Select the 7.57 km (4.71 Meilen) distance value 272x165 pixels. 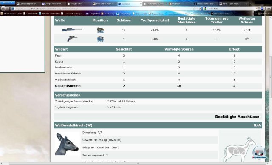[x=121, y=101]
